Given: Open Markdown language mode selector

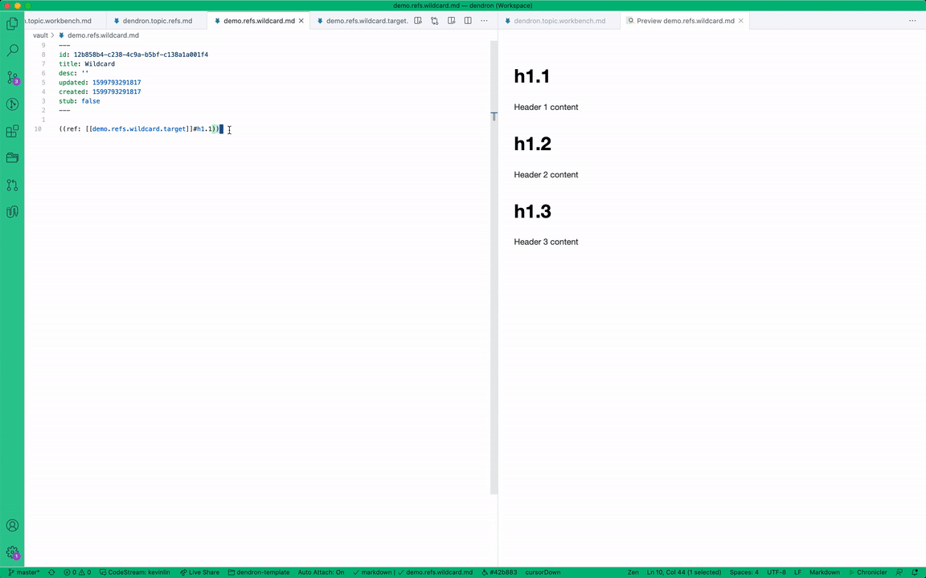Looking at the screenshot, I should pos(824,572).
